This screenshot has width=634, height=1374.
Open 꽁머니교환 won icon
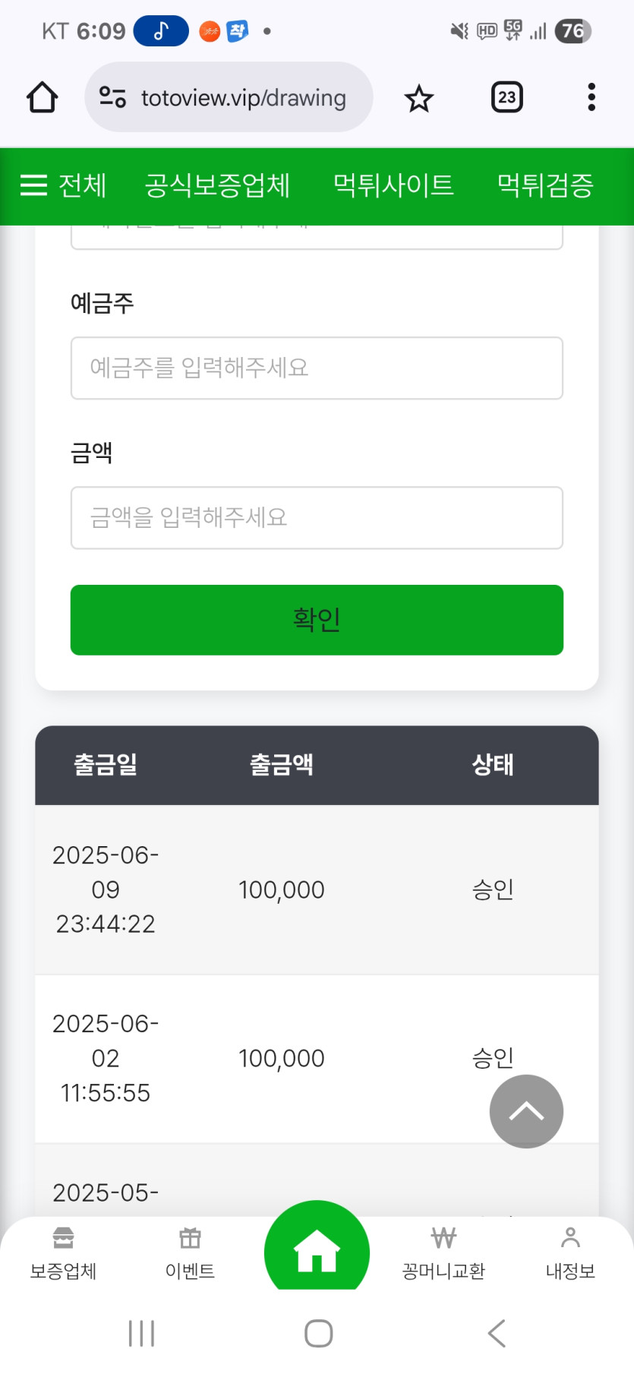click(x=443, y=1252)
